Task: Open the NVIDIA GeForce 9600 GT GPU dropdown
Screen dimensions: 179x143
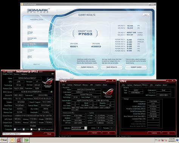Action: point(17,134)
